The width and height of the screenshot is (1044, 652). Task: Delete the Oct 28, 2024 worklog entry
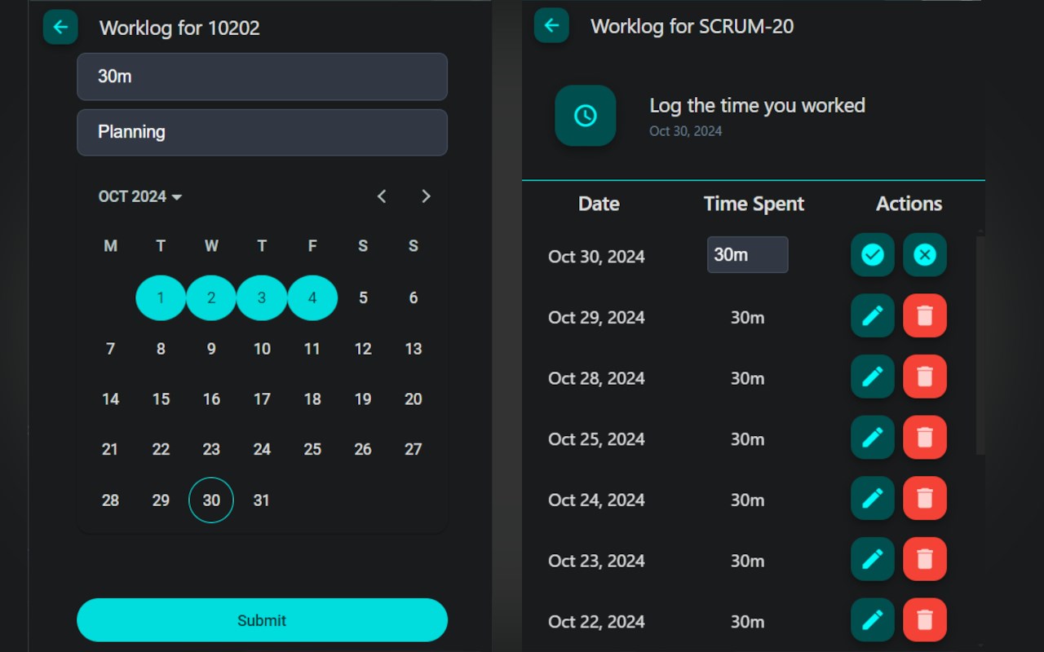[x=924, y=377]
